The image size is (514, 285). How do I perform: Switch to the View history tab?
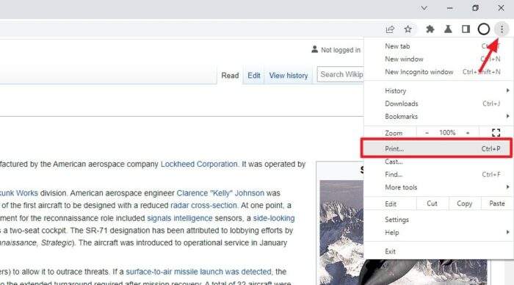(x=289, y=76)
